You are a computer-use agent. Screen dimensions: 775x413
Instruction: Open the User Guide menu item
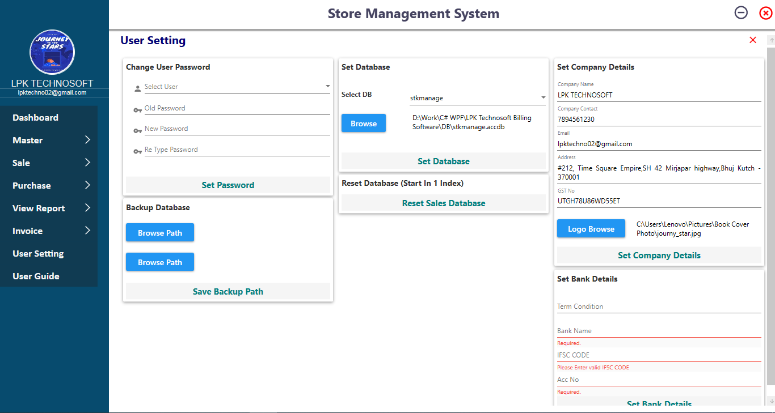pos(36,276)
